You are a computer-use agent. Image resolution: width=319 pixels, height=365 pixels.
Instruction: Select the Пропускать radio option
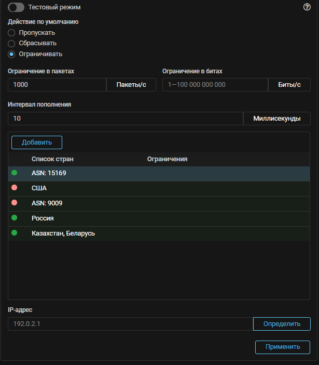pyautogui.click(x=11, y=33)
